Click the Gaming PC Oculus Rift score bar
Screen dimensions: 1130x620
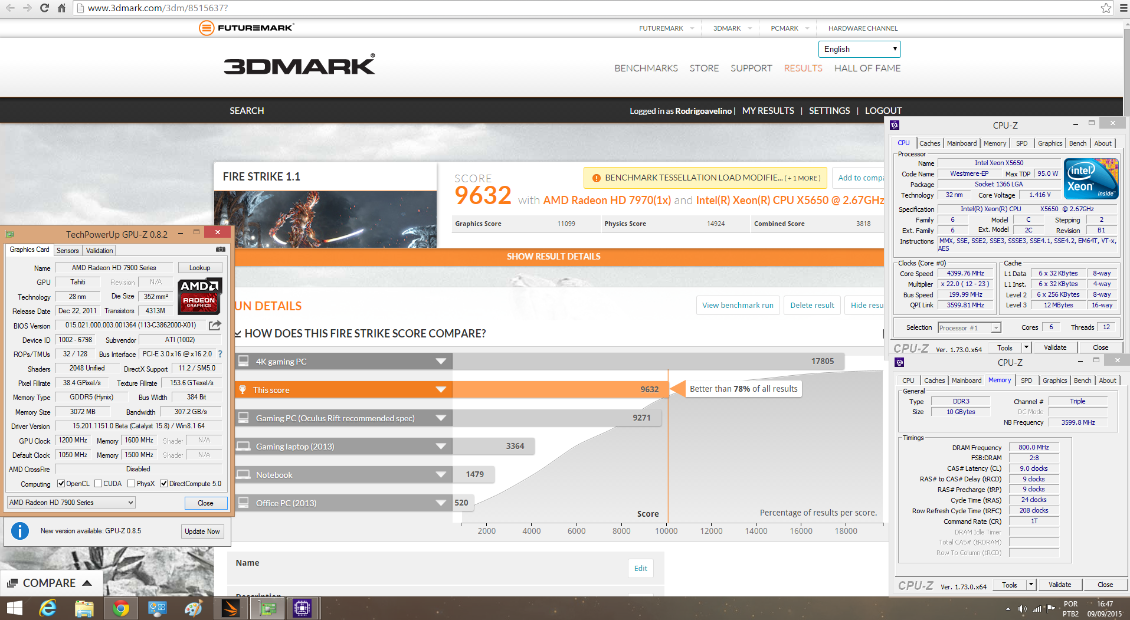(556, 418)
